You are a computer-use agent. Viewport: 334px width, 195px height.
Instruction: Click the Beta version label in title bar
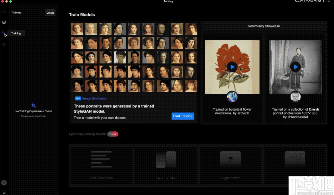(x=308, y=1)
